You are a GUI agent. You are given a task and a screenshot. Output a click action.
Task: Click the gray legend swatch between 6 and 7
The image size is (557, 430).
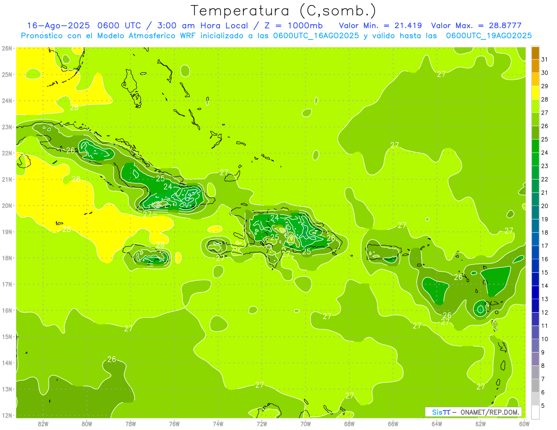point(536,386)
